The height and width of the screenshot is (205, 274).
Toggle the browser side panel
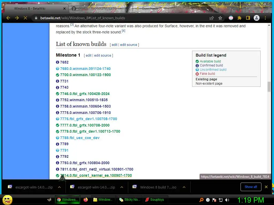[x=248, y=18]
